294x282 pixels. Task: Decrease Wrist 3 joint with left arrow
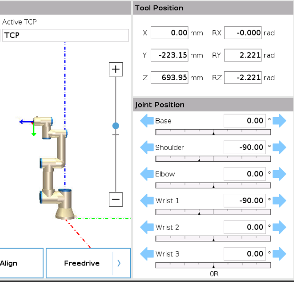[147, 254]
